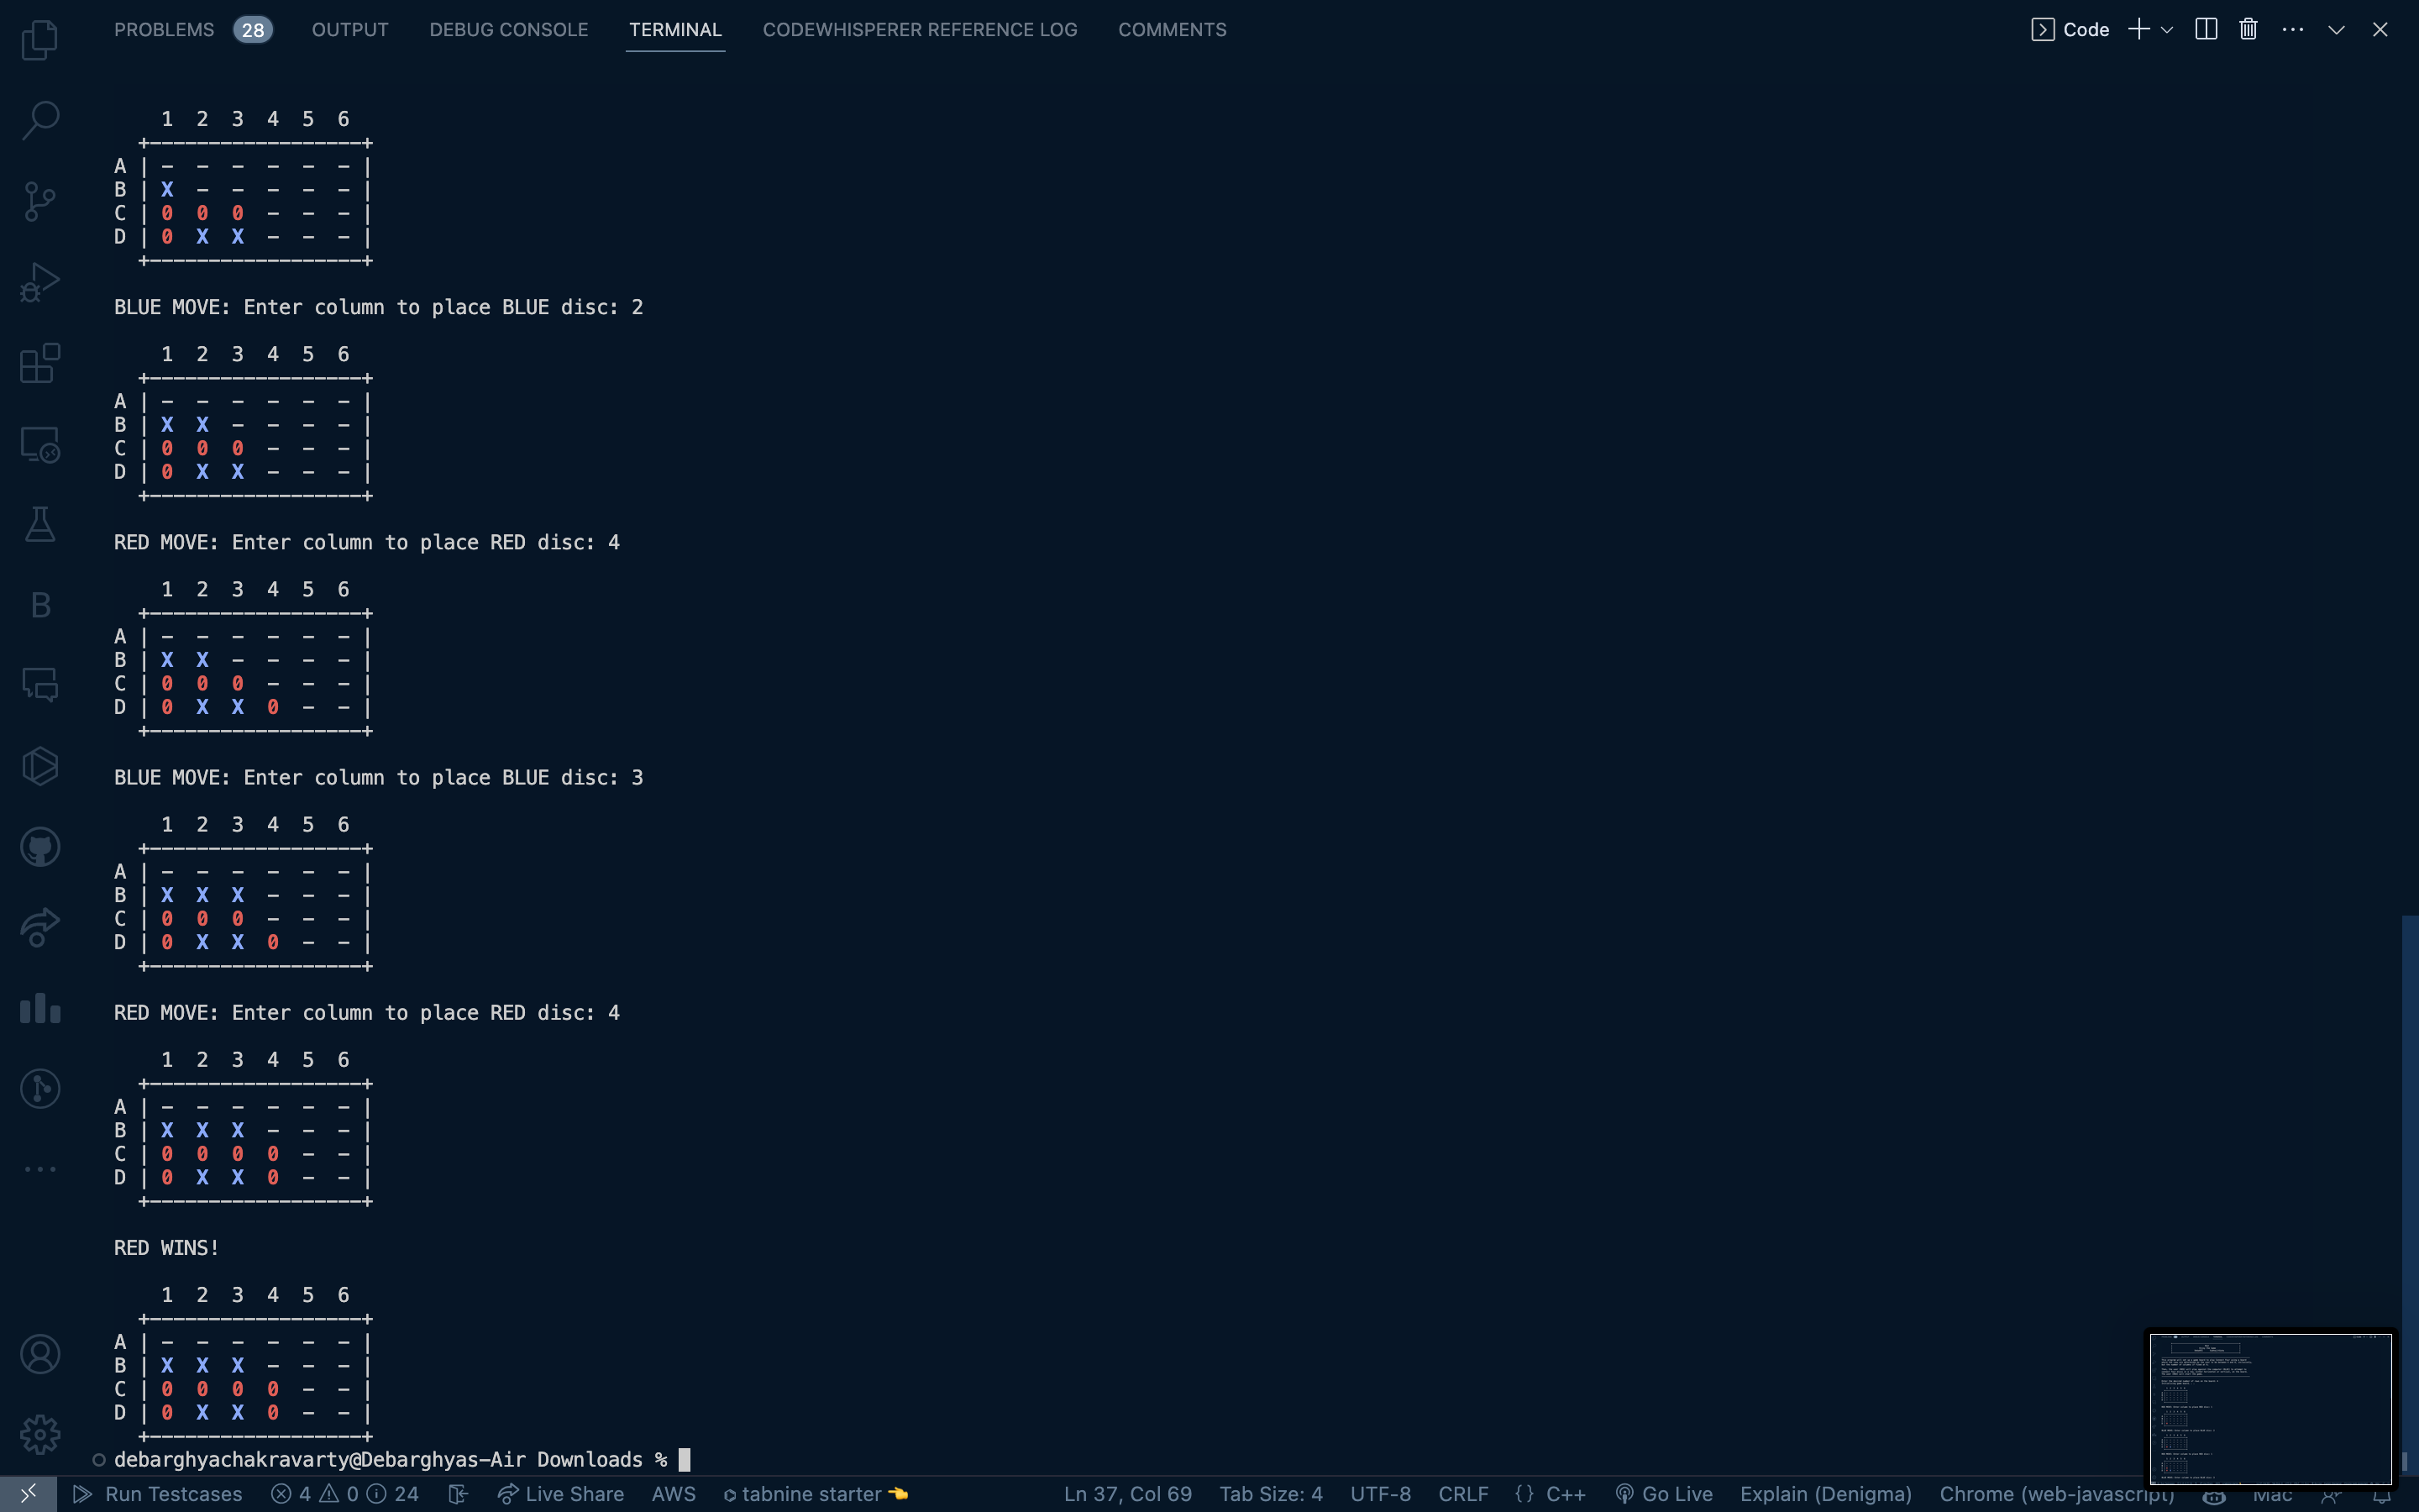Expand the new terminal launch profile dropdown

point(2167,30)
